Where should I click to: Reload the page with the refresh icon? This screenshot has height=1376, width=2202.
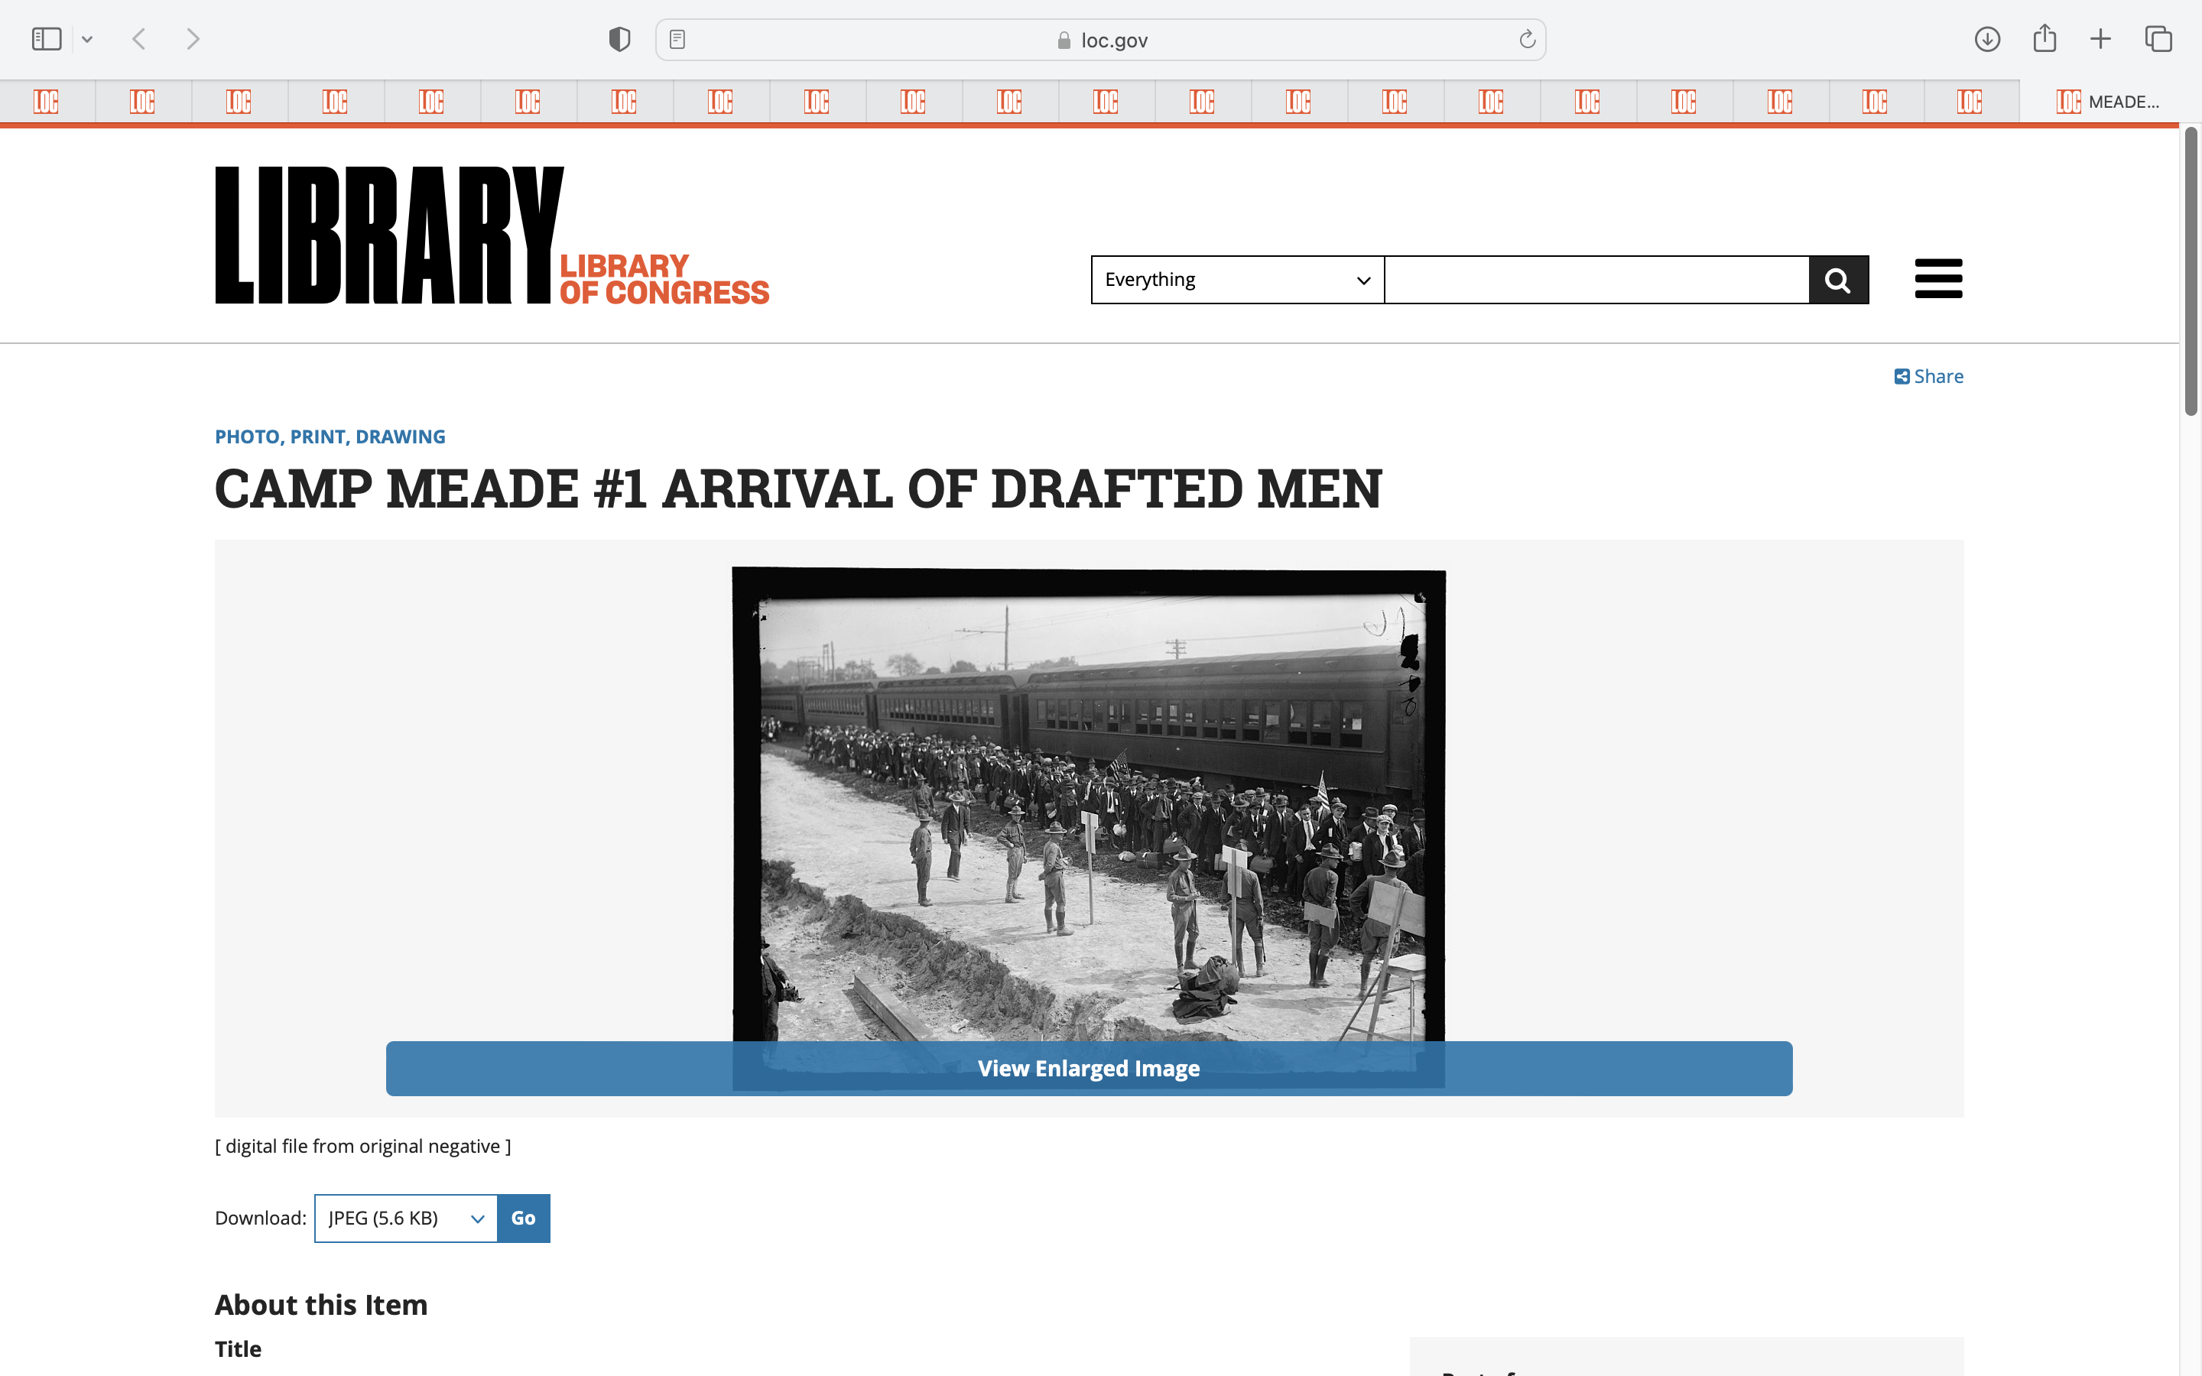[1527, 39]
